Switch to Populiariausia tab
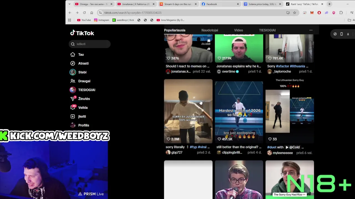 pos(174,30)
